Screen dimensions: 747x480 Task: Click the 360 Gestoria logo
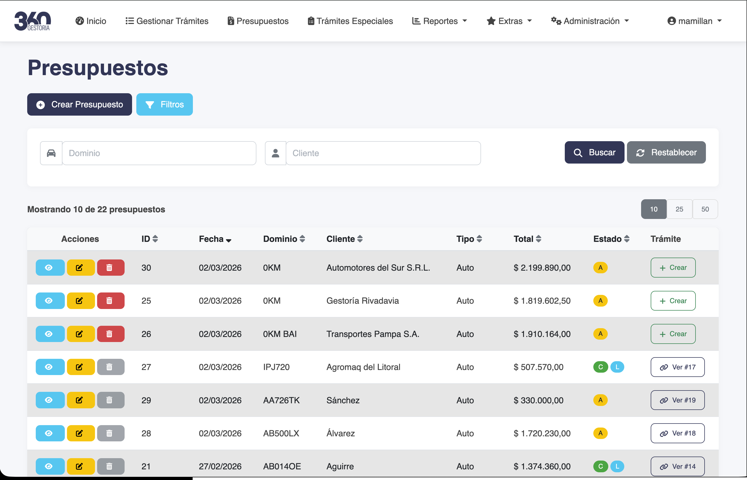pyautogui.click(x=33, y=21)
